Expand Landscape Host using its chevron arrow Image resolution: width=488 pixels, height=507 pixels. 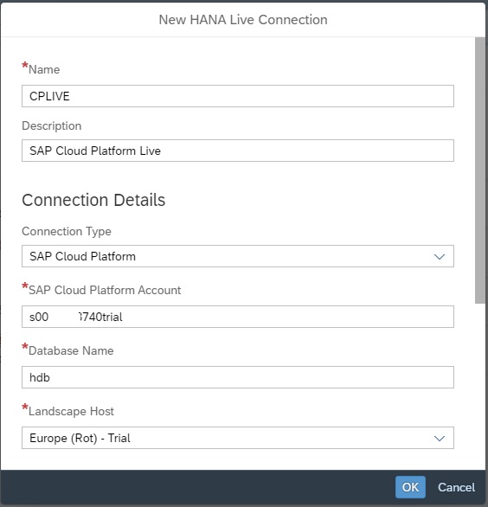click(x=440, y=439)
